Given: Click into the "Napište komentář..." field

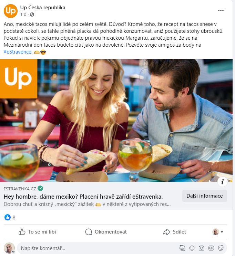Looking at the screenshot, I should pyautogui.click(x=98, y=248).
